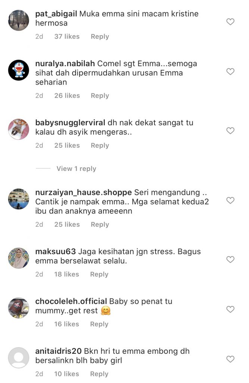View the 25 likes on nurzaiyan_hause.shoppe comment
Viewport: 249px width, 383px height.
tap(67, 224)
